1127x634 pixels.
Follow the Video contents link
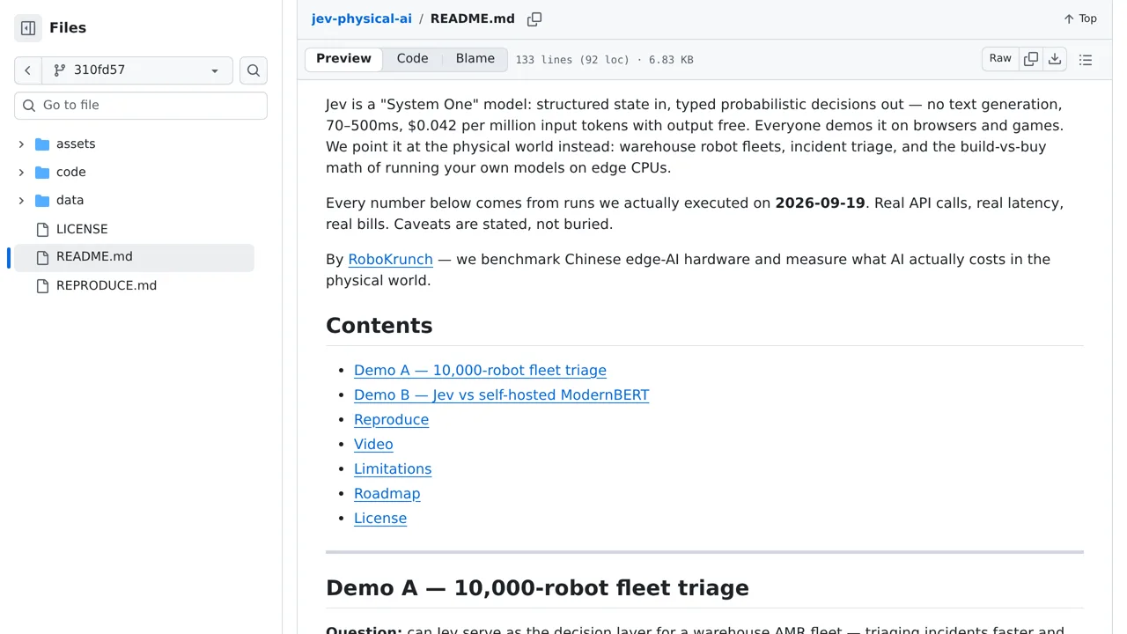pyautogui.click(x=373, y=444)
